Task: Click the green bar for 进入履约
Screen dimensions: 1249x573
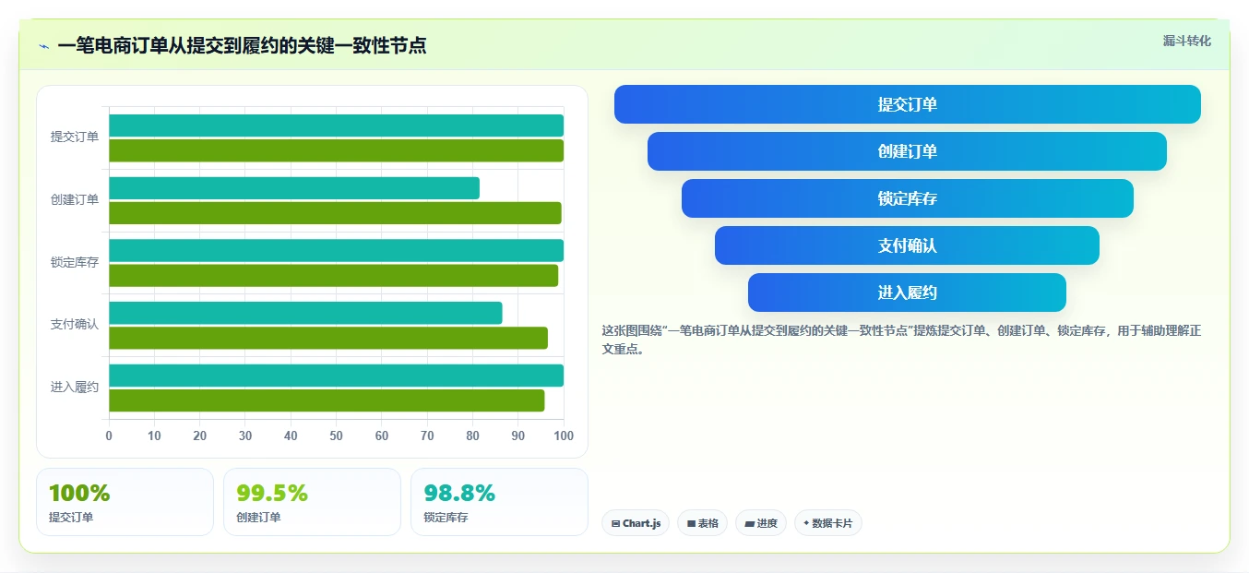Action: [x=327, y=400]
